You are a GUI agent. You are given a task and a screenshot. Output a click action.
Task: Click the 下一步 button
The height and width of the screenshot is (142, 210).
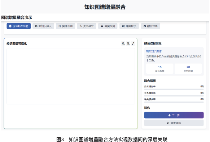tap(174, 115)
